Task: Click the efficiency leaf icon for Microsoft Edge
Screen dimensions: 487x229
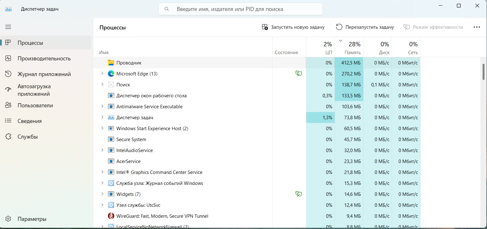Action: pos(299,74)
